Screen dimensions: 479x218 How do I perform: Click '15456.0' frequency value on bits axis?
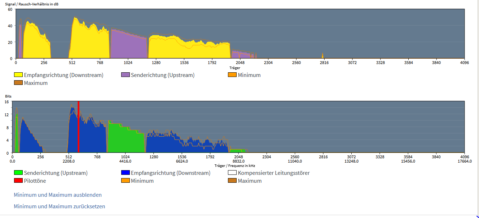408,162
